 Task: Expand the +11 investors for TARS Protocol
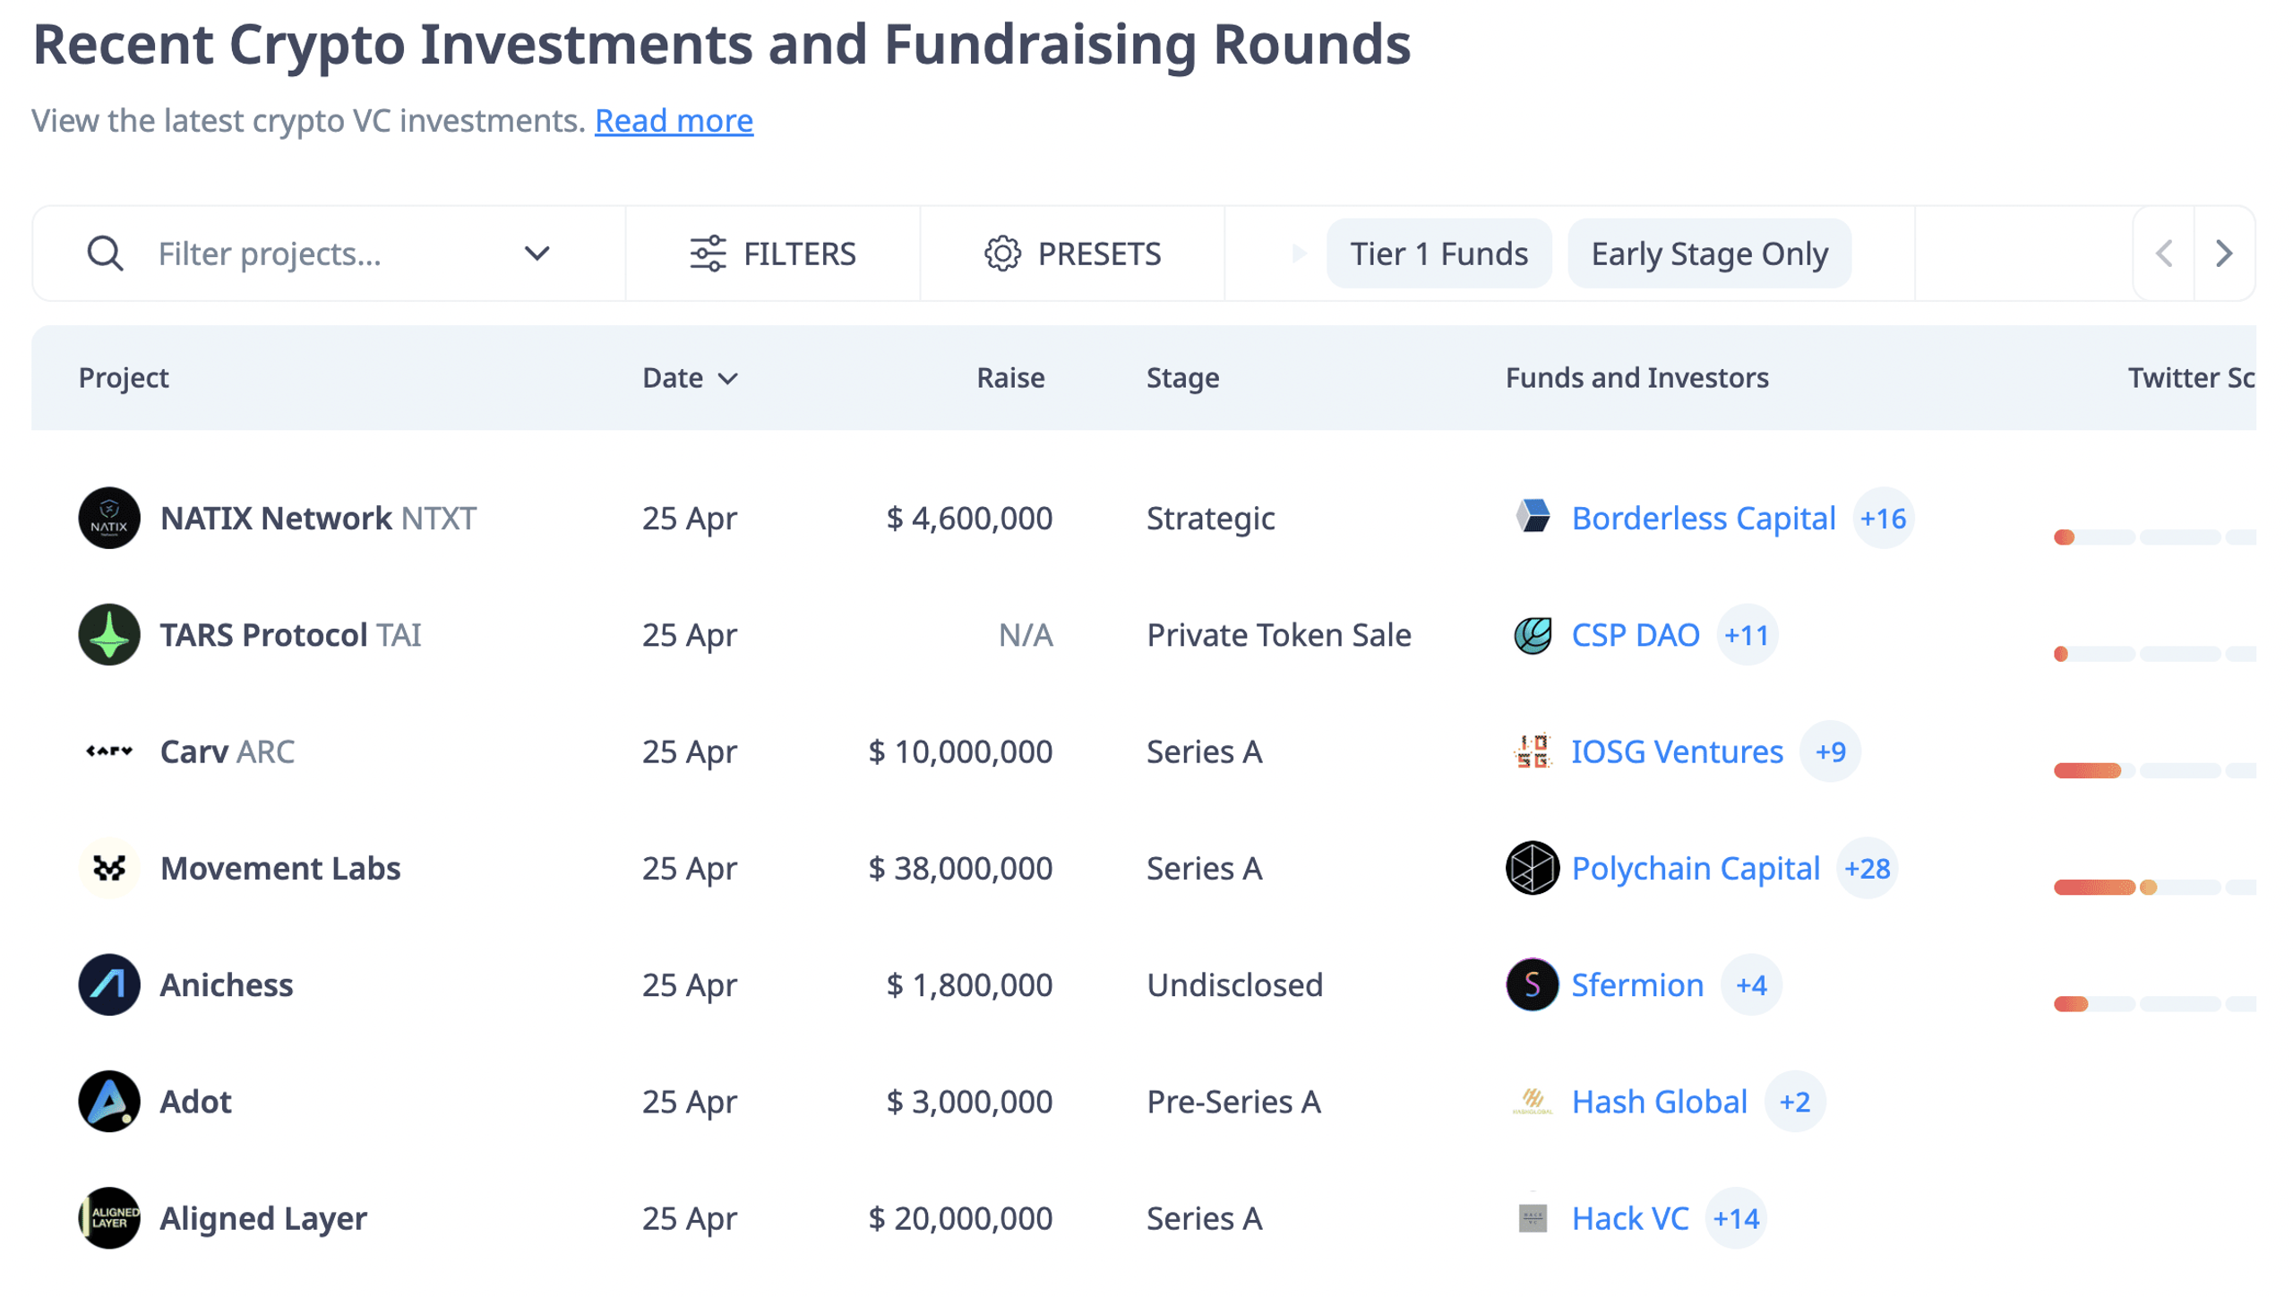point(1746,634)
